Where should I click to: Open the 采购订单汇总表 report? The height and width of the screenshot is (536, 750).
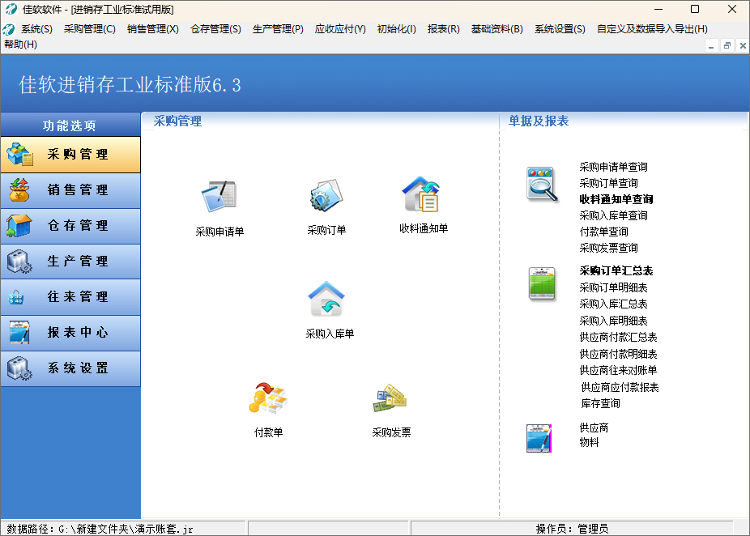[x=616, y=271]
